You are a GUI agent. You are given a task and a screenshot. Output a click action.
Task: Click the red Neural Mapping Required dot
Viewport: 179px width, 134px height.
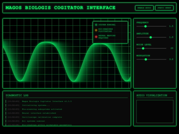pos(96,37)
